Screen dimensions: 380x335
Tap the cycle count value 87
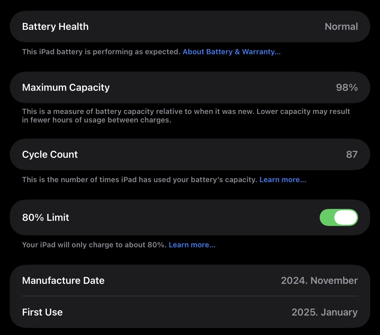point(352,154)
